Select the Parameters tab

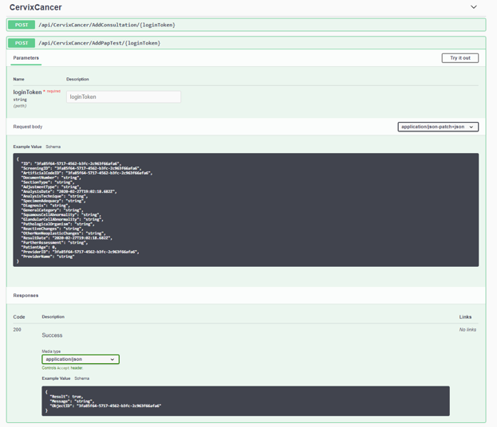tap(26, 58)
